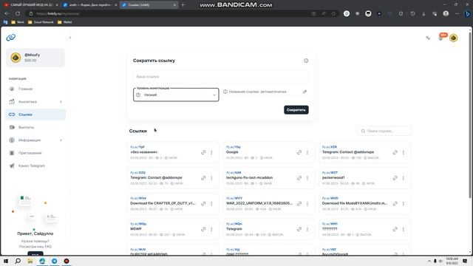This screenshot has width=473, height=266.
Task: Copy link of MSWP card
Action: tap(203, 229)
